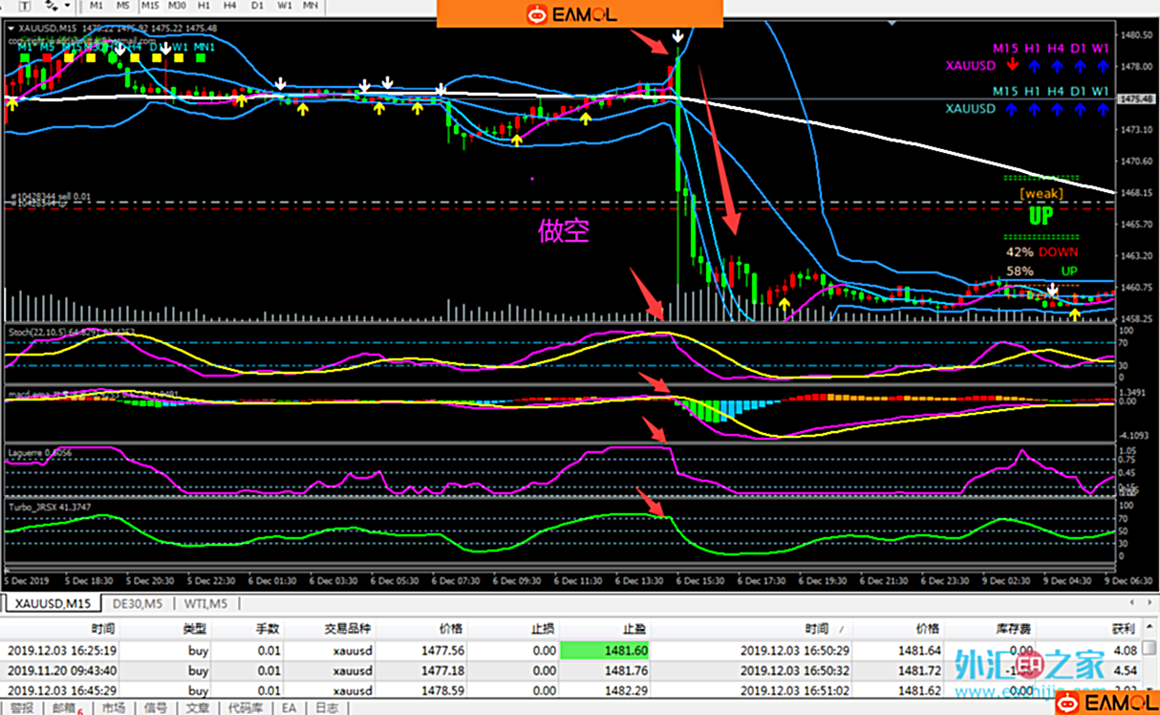Click the 1477.56 open price cell

[444, 650]
